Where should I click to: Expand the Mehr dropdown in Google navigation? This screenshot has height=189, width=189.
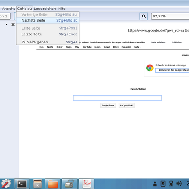[x=137, y=47]
